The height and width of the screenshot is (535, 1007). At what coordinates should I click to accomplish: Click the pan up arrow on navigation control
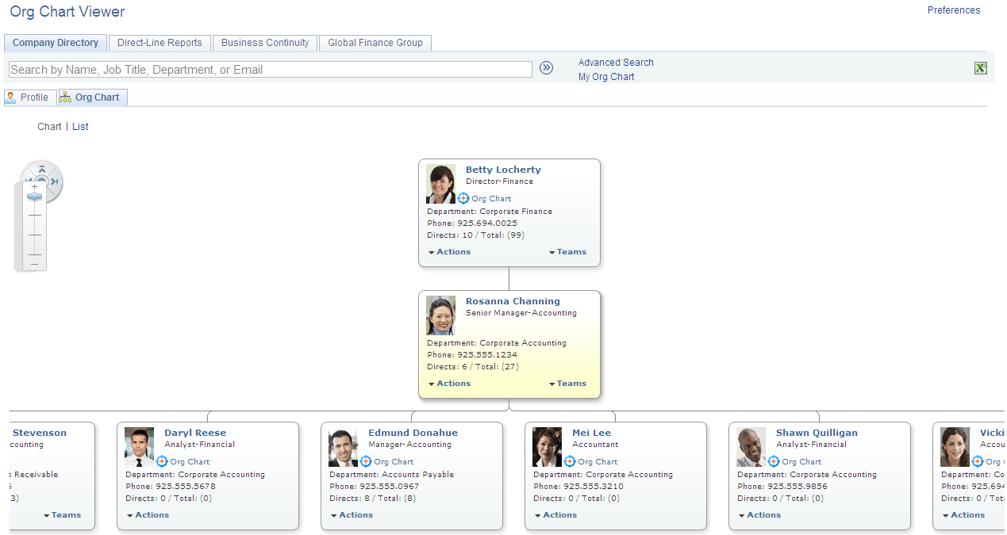point(41,168)
